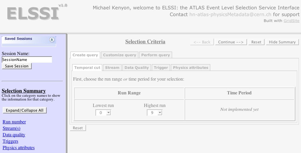Open the Lowest run dropdown
This screenshot has height=153, width=301.
(103, 113)
